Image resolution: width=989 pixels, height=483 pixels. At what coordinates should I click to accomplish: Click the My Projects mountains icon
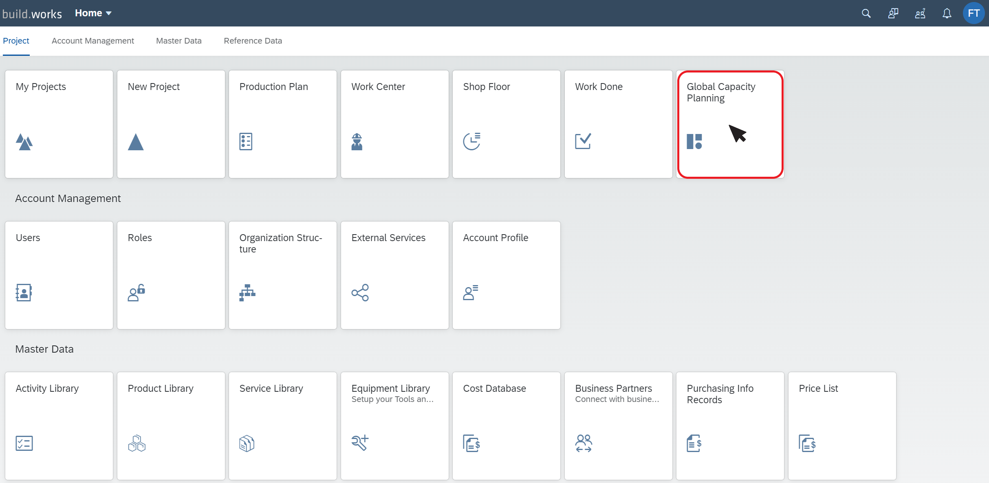point(24,142)
